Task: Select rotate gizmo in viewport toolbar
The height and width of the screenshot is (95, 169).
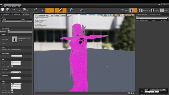Action: pyautogui.click(x=105, y=15)
